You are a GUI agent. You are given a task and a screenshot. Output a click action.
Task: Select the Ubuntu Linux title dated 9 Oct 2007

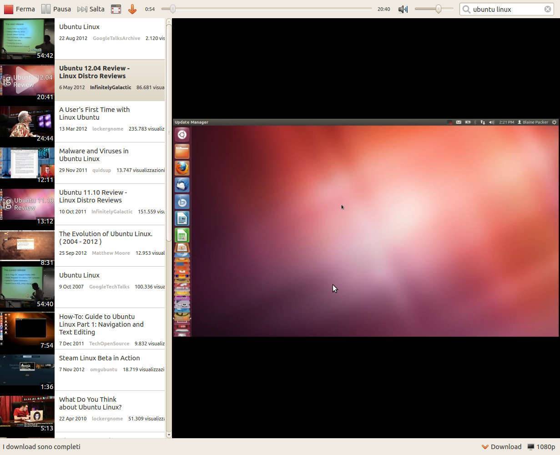(x=79, y=275)
